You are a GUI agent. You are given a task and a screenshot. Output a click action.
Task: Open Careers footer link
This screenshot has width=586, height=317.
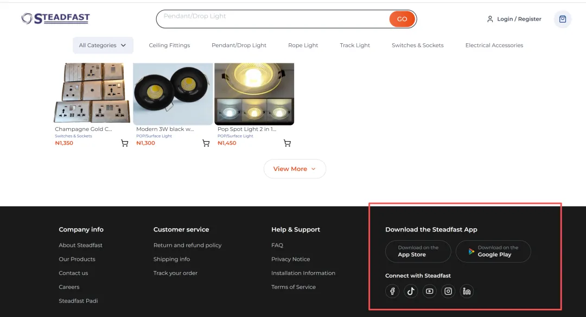point(69,287)
